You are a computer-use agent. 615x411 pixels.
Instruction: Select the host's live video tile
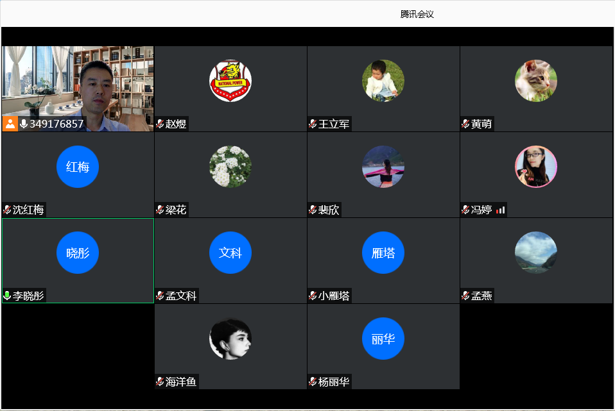coord(78,83)
